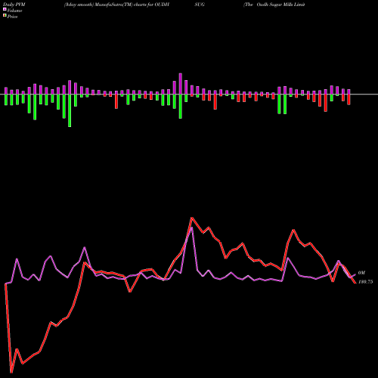Click the '0M' volume end label
Screen dimensions: 378x378
pos(361,273)
